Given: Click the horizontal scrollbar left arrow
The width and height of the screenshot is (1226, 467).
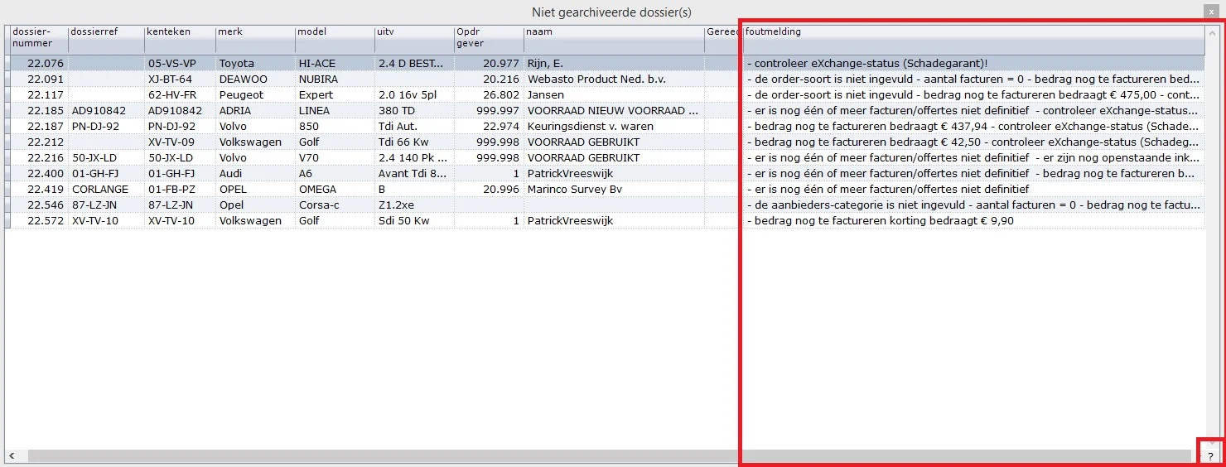Looking at the screenshot, I should click(x=12, y=456).
